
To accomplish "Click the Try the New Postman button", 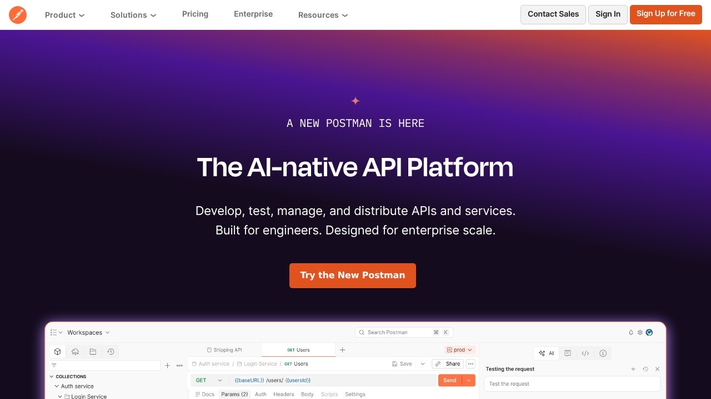I will click(x=352, y=275).
